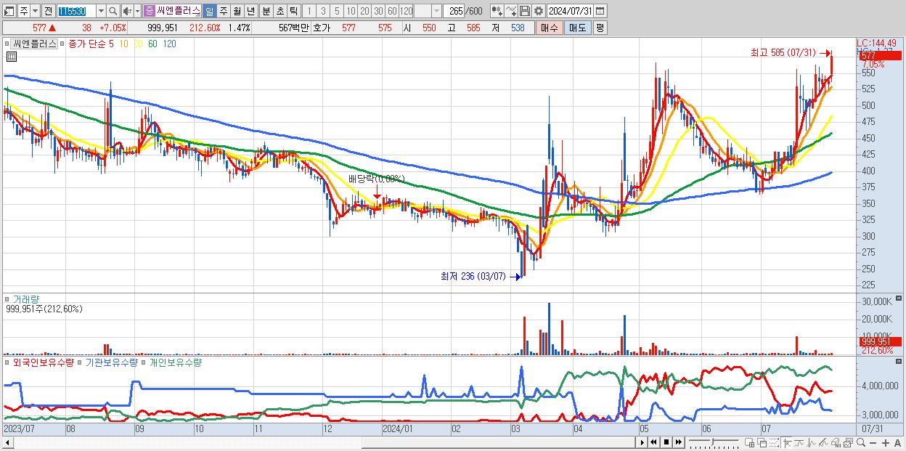906x451 pixels.
Task: Select the 분 minute chart period
Action: point(266,12)
